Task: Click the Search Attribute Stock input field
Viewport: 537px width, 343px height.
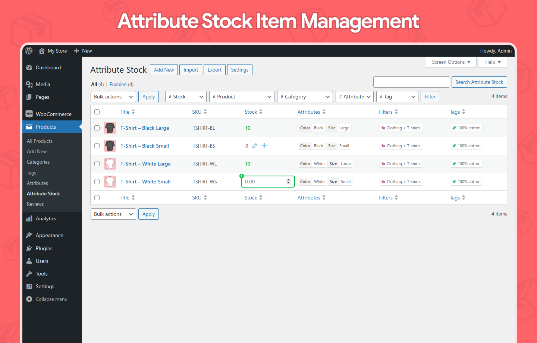Action: 411,82
